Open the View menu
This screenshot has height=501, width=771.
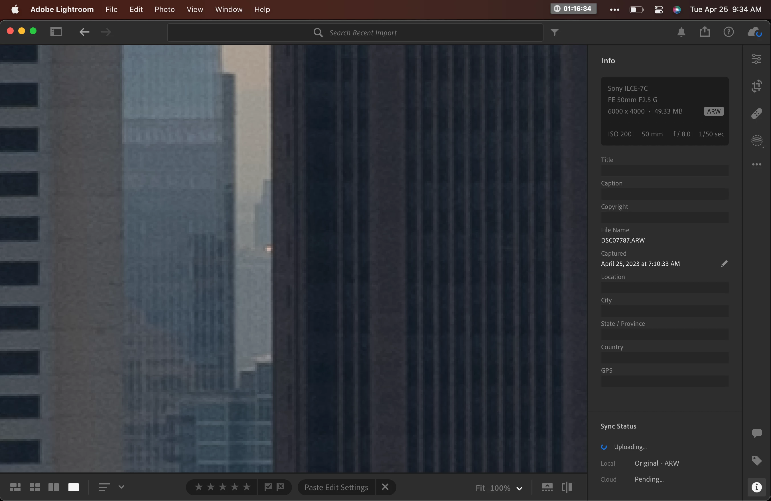click(195, 9)
